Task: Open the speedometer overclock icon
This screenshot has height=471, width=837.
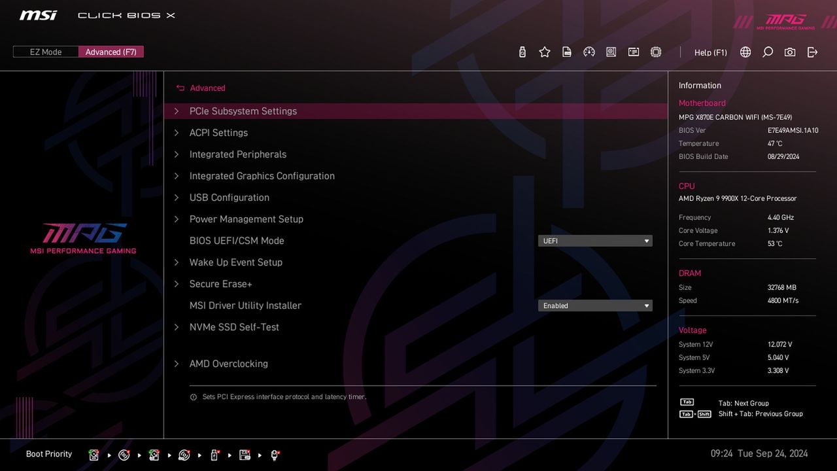Action: pos(589,52)
